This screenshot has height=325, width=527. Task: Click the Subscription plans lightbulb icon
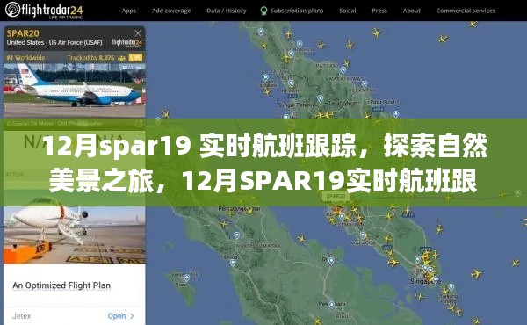tap(263, 11)
